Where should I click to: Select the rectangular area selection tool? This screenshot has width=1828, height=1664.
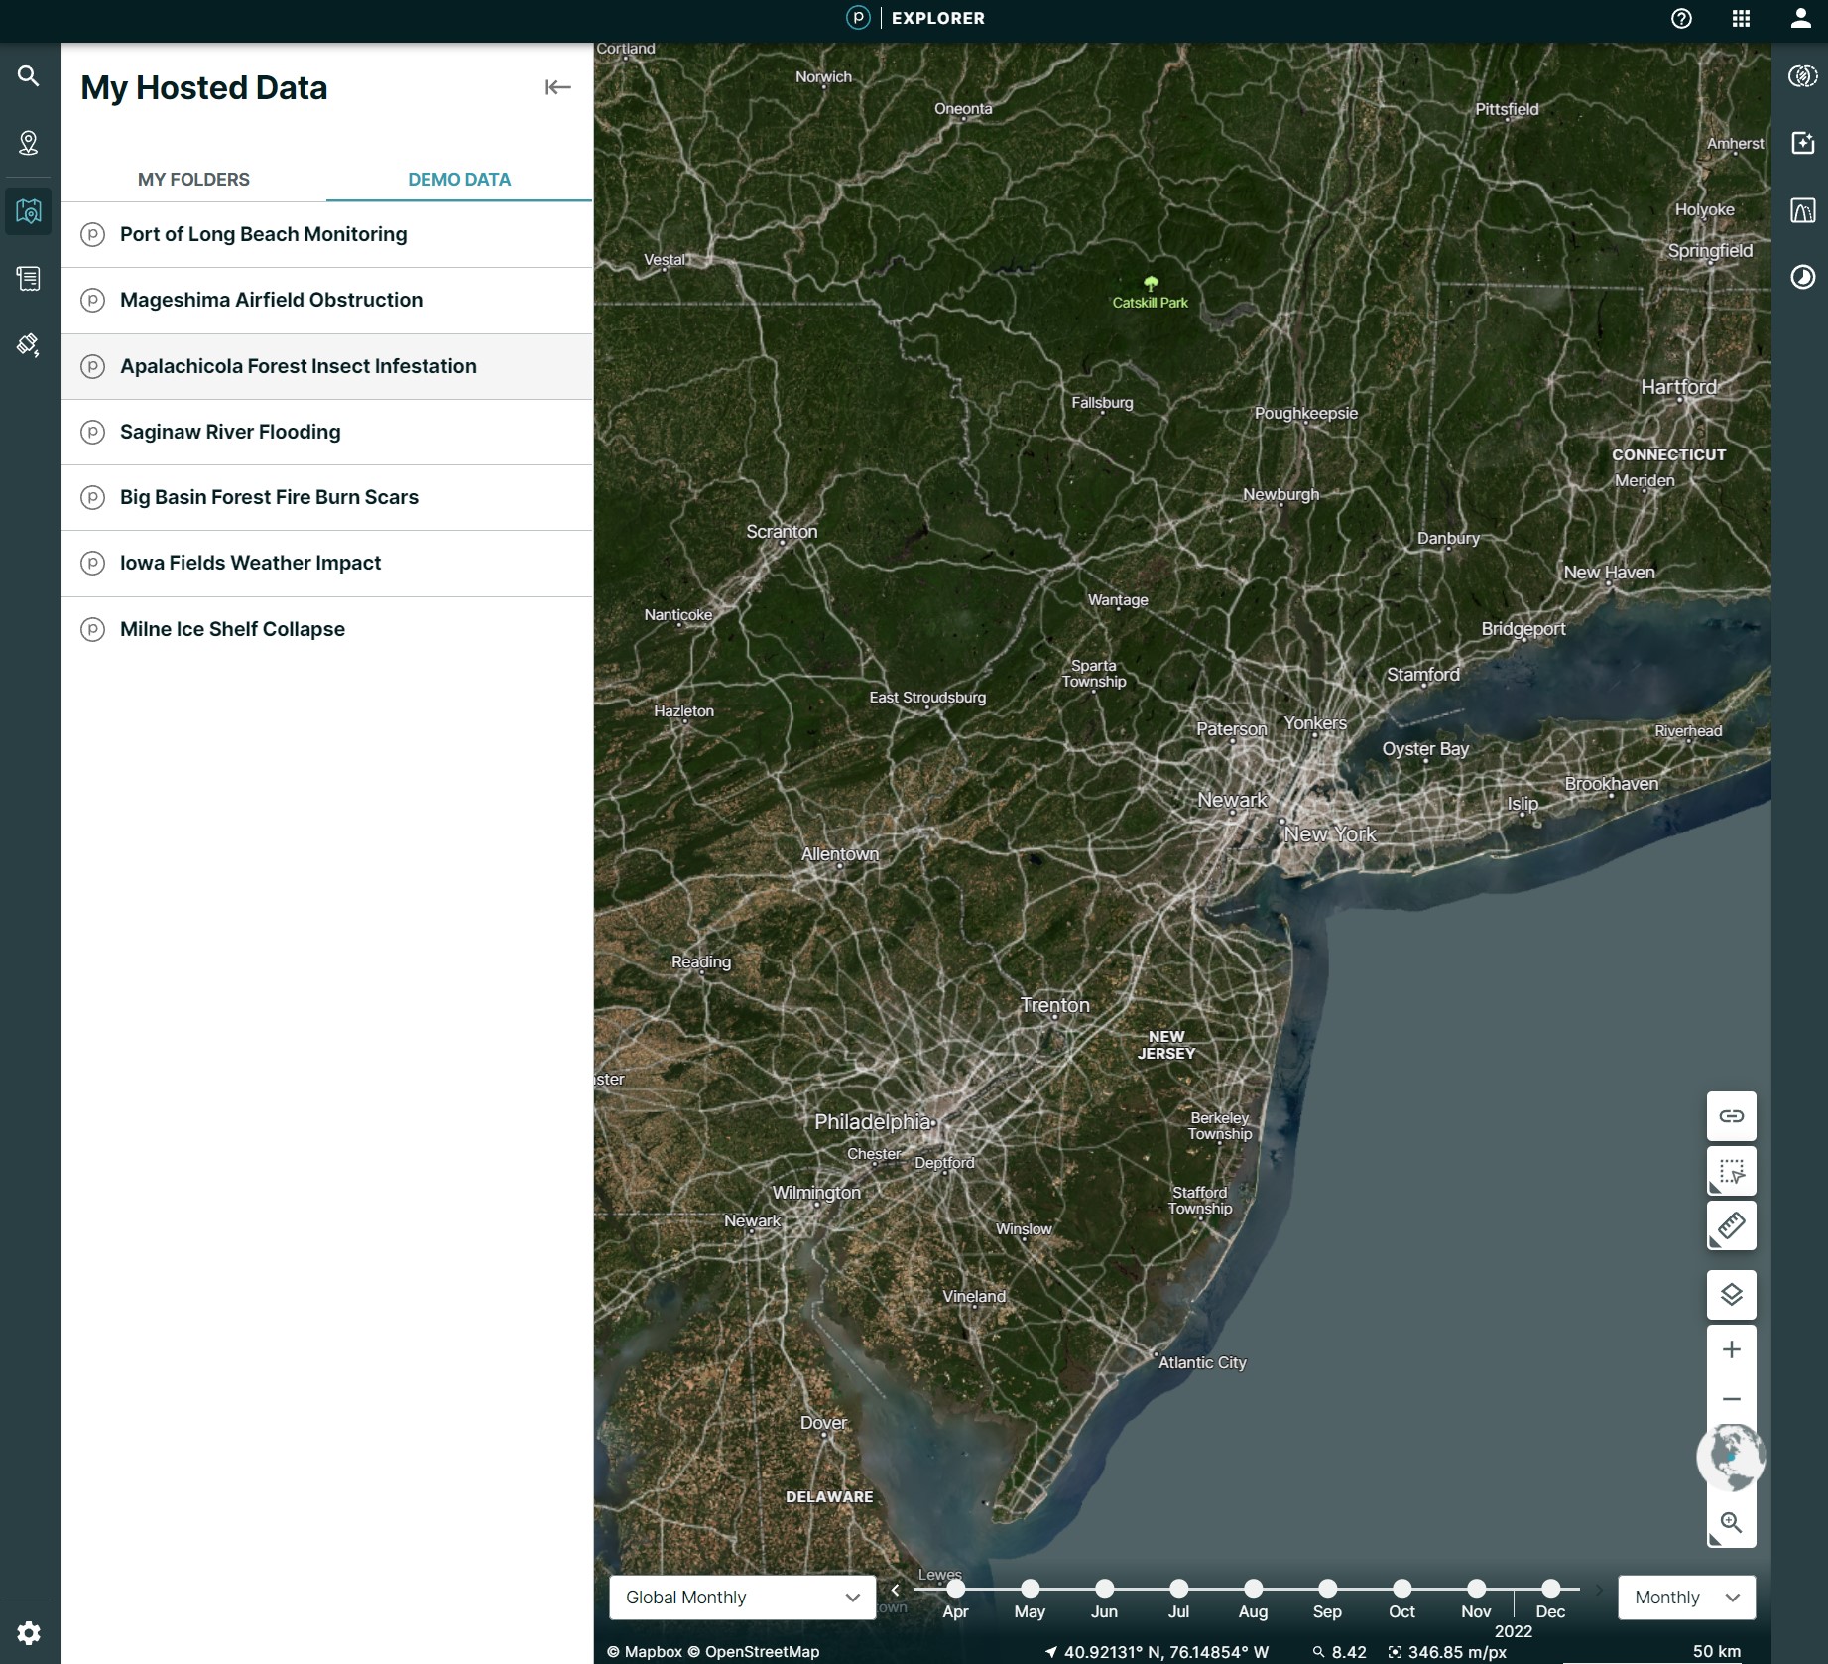[x=1731, y=1171]
